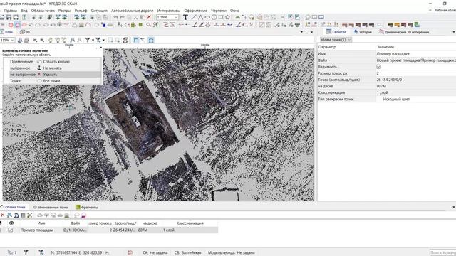Click the Save project icon
456x256 pixels.
pos(9,17)
